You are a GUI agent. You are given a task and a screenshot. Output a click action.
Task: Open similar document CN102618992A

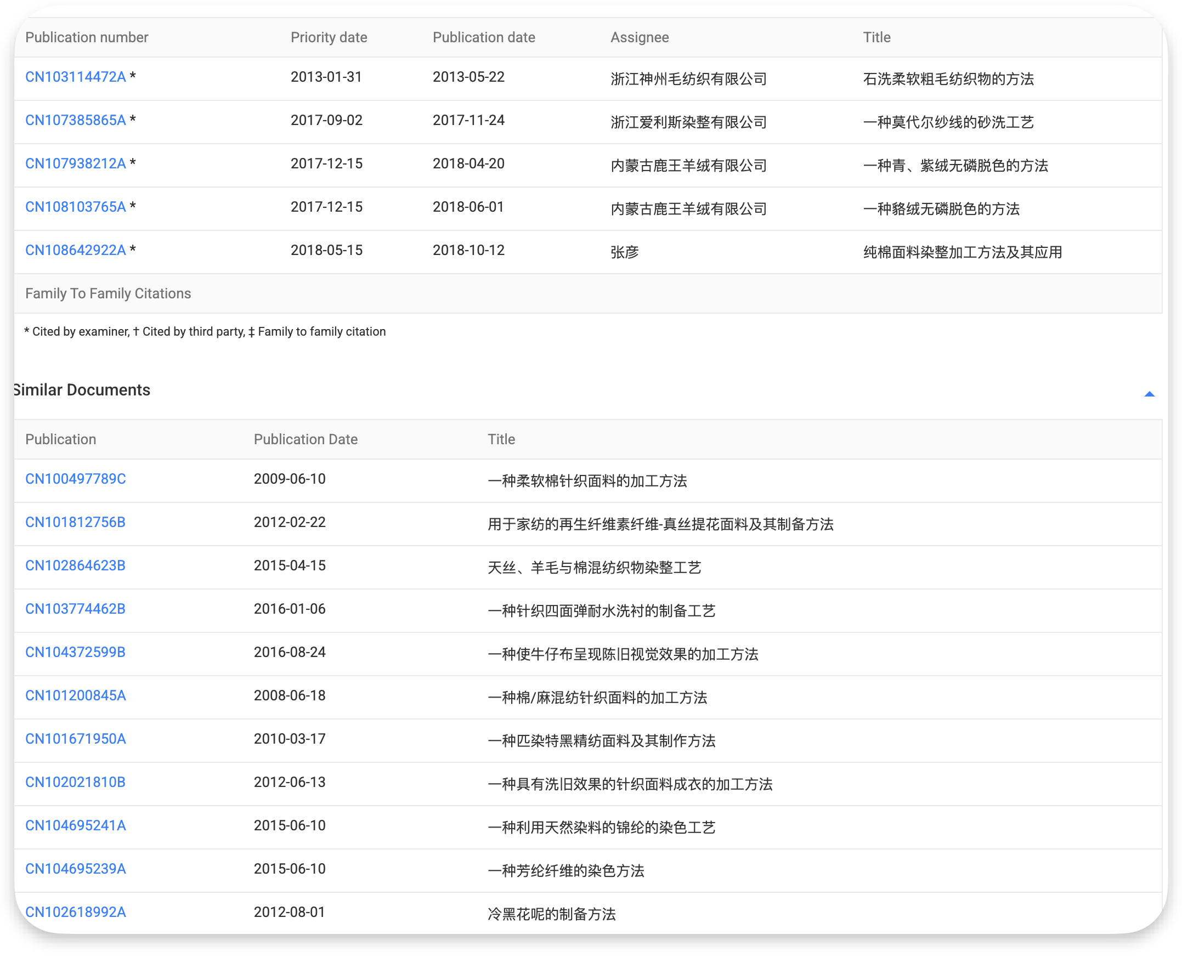pos(76,913)
